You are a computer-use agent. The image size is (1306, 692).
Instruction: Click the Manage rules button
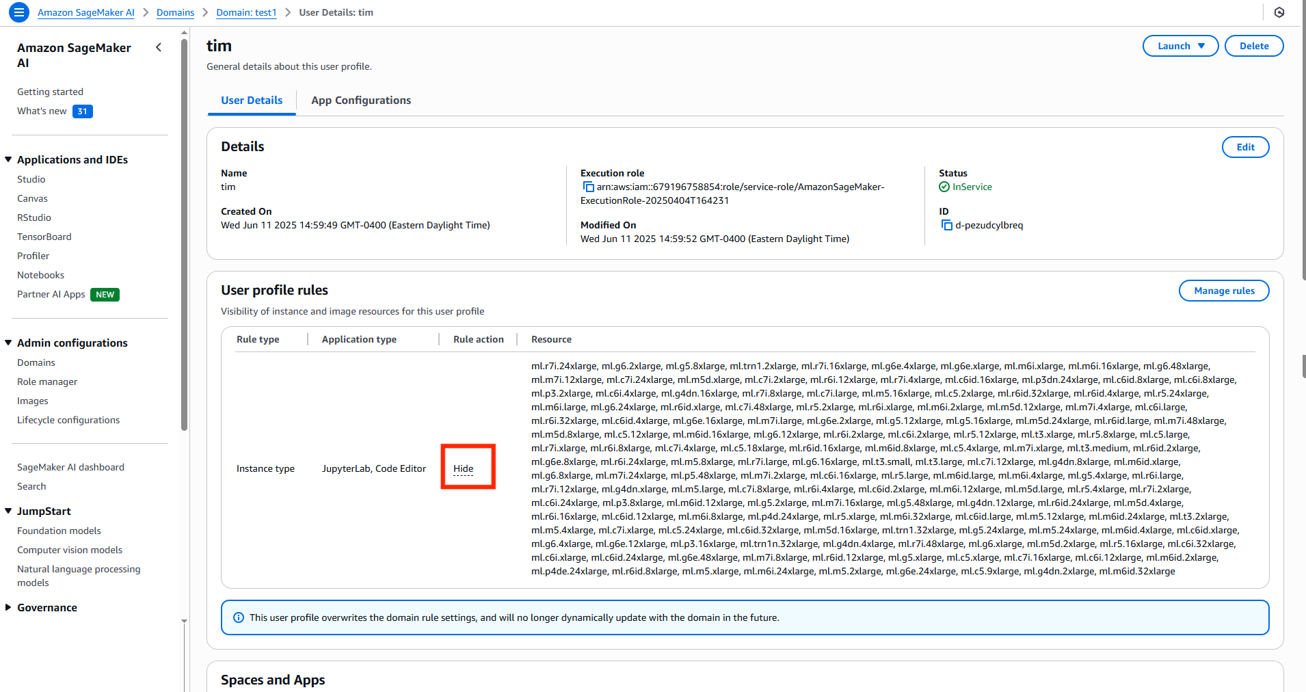click(x=1224, y=291)
